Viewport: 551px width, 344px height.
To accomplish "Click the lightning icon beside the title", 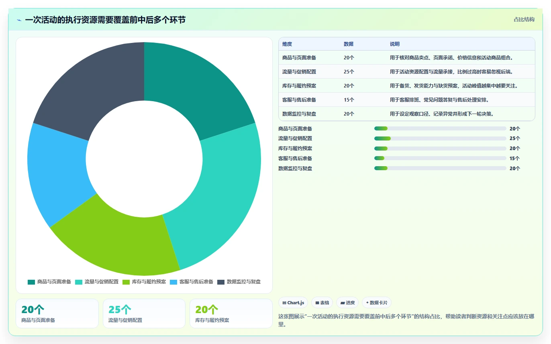I will (19, 20).
